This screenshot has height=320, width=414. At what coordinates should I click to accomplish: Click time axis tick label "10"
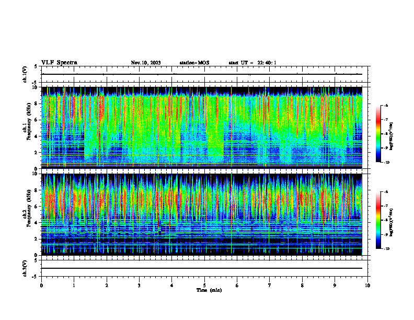(x=367, y=285)
